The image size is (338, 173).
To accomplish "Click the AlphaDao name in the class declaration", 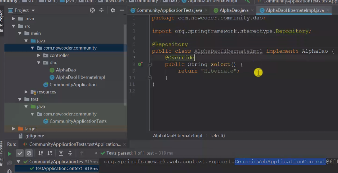I will [315, 51].
